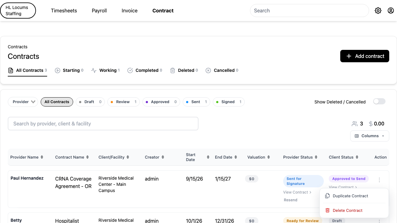This screenshot has width=397, height=223.
Task: Filter contracts by Draft status
Action: [90, 102]
